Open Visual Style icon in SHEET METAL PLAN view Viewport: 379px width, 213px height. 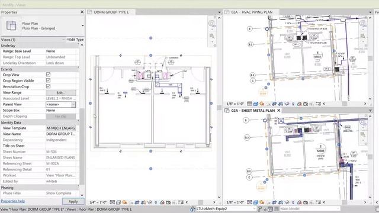pyautogui.click(x=256, y=202)
